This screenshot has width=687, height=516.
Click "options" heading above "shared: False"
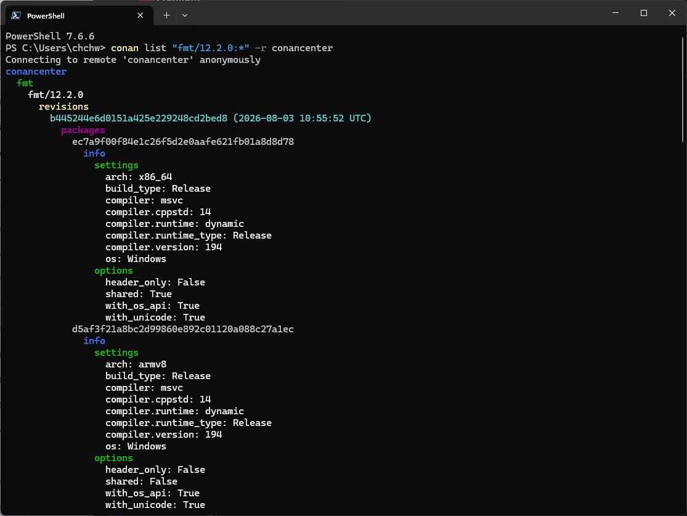click(114, 458)
